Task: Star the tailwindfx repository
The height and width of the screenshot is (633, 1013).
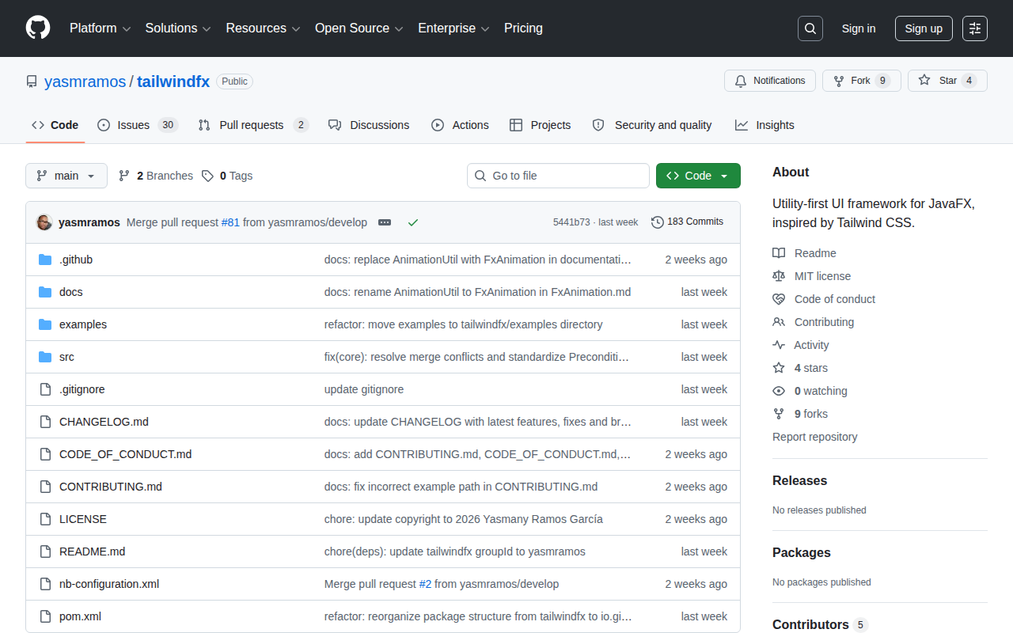Action: pyautogui.click(x=947, y=81)
